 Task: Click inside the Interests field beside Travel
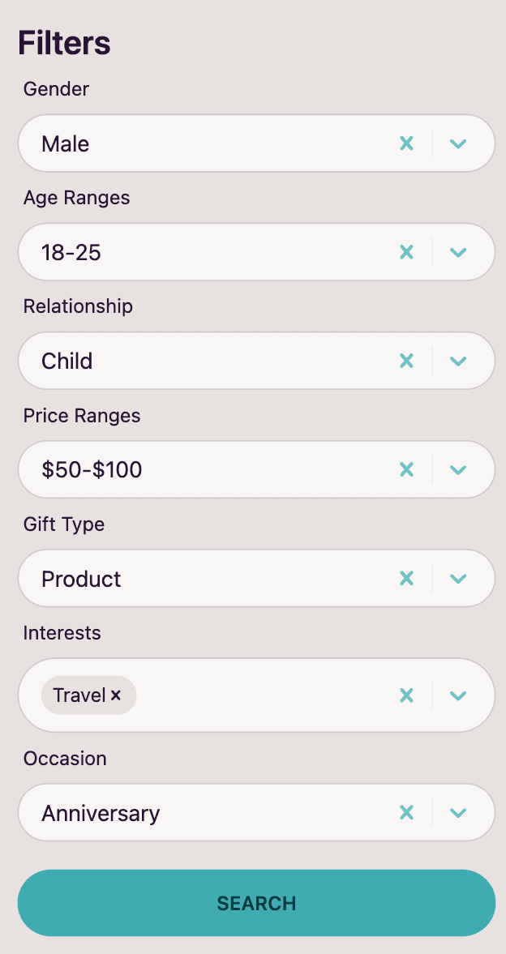pos(259,695)
